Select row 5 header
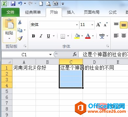 pyautogui.click(x=7, y=91)
